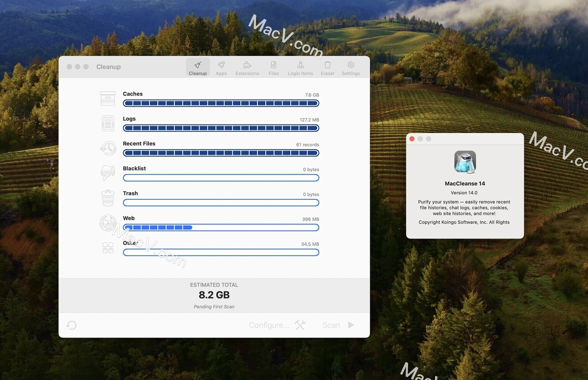Click the Scan play arrow icon
Image resolution: width=588 pixels, height=380 pixels.
(351, 325)
